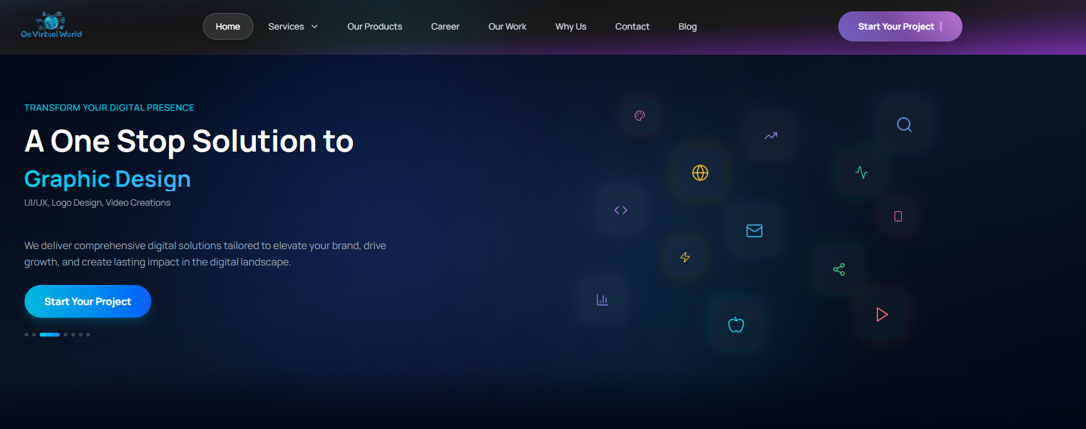The width and height of the screenshot is (1086, 429).
Task: Click the 'We deliver comprehensive digital solutions' paragraph
Action: click(205, 253)
